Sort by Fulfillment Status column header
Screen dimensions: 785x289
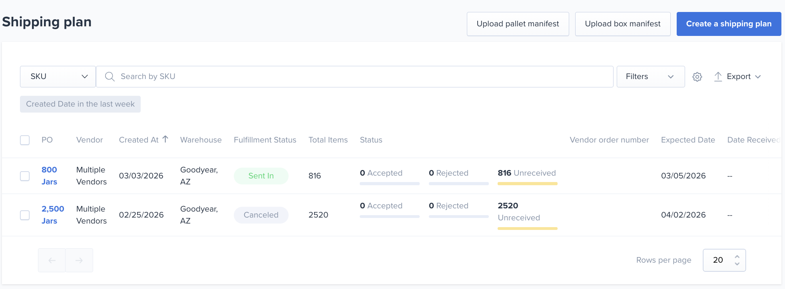[265, 140]
